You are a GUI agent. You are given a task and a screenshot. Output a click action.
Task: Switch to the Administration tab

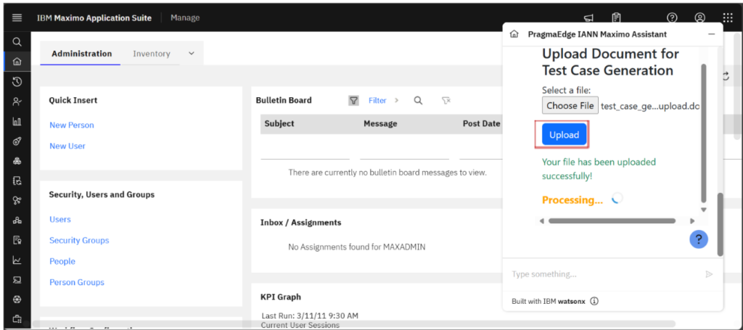pos(81,54)
